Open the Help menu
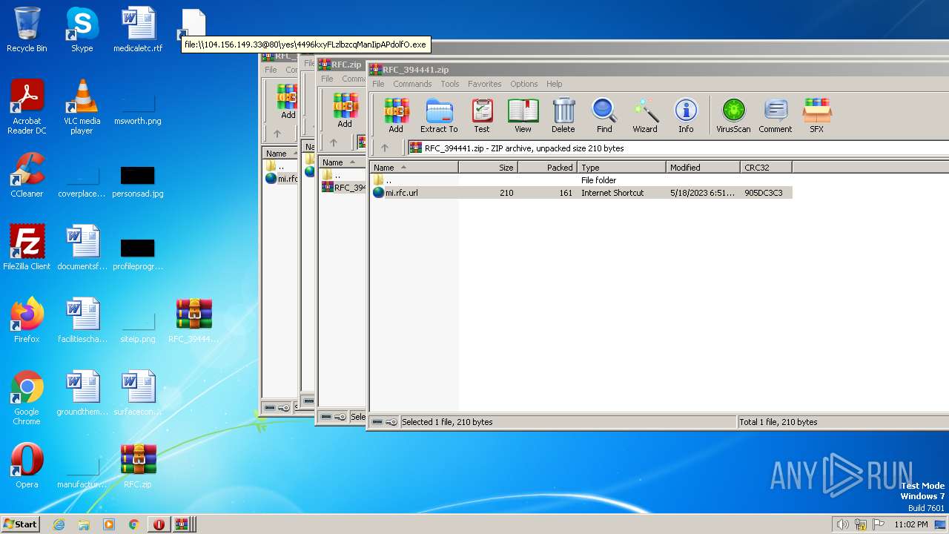 pos(555,84)
